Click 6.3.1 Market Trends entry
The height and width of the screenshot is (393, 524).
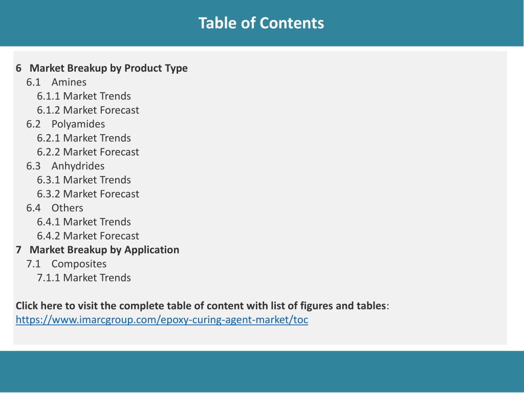[x=84, y=180]
